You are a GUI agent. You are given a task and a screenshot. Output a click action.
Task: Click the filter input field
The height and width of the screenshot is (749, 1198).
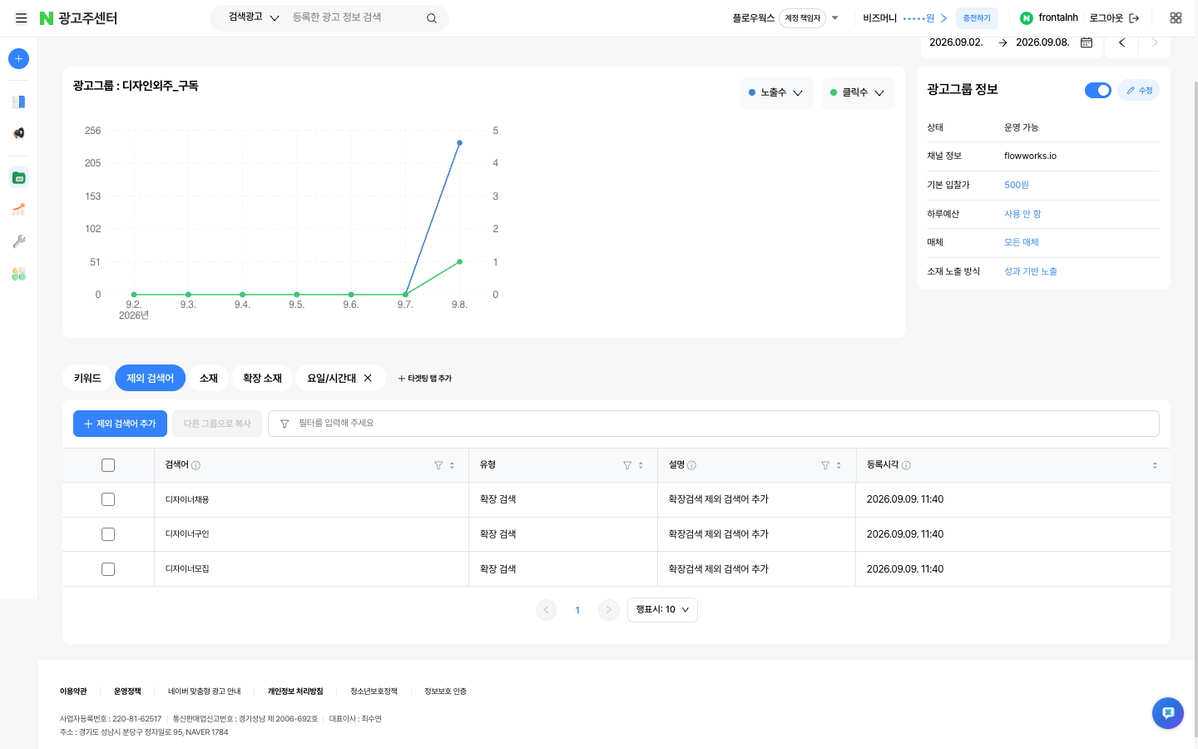tap(713, 424)
